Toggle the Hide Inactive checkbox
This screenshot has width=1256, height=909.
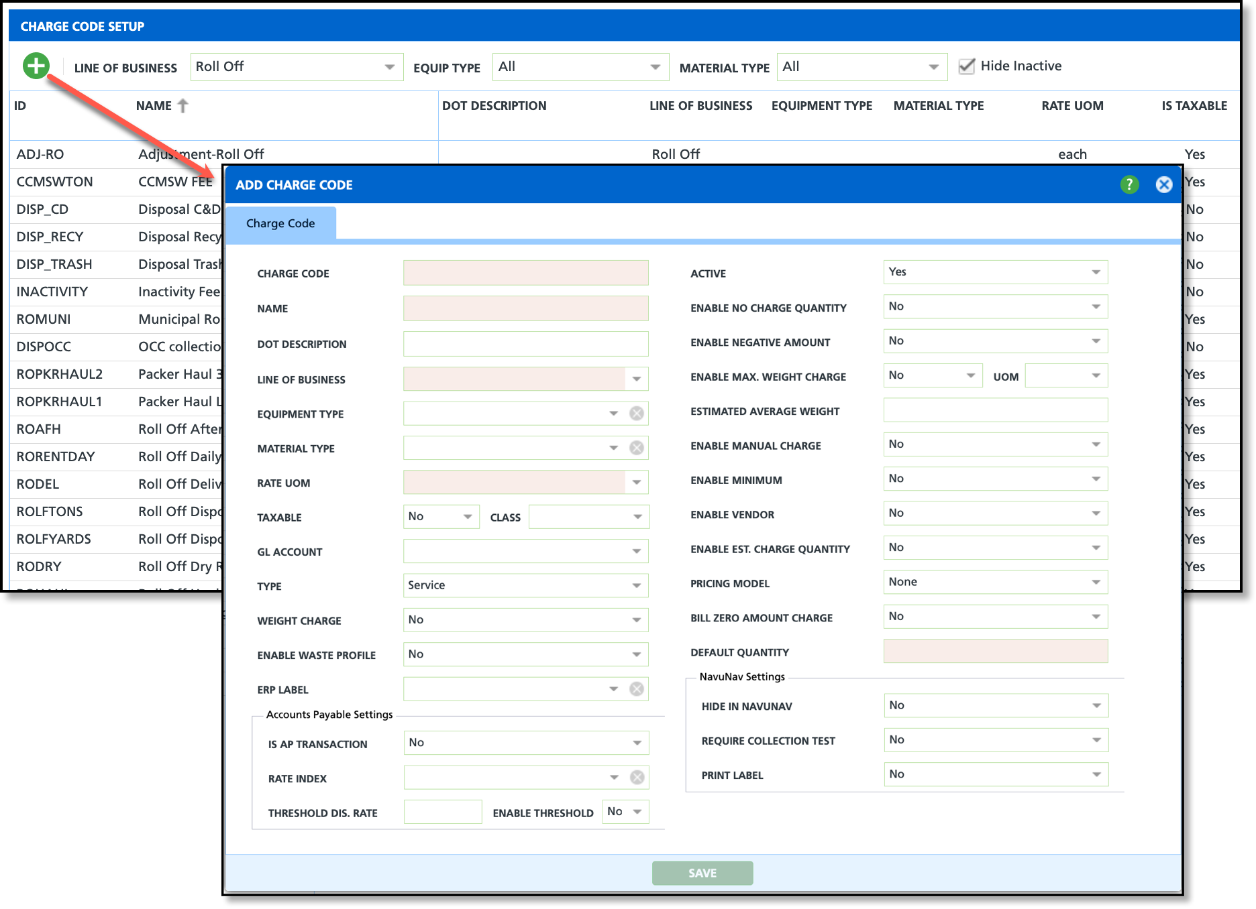(x=966, y=66)
